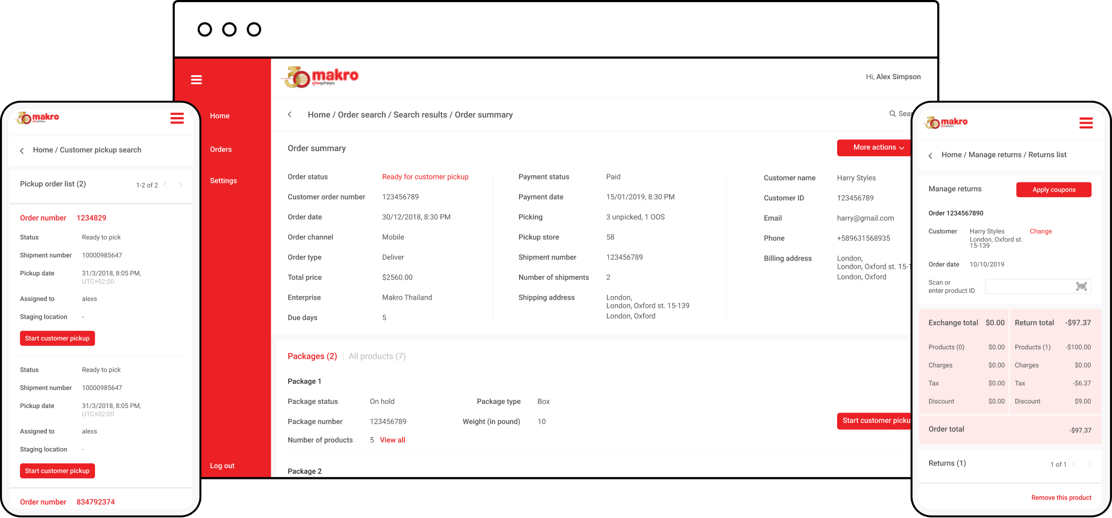Switch to the All products (7) tab
Image resolution: width=1112 pixels, height=518 pixels.
coord(377,356)
